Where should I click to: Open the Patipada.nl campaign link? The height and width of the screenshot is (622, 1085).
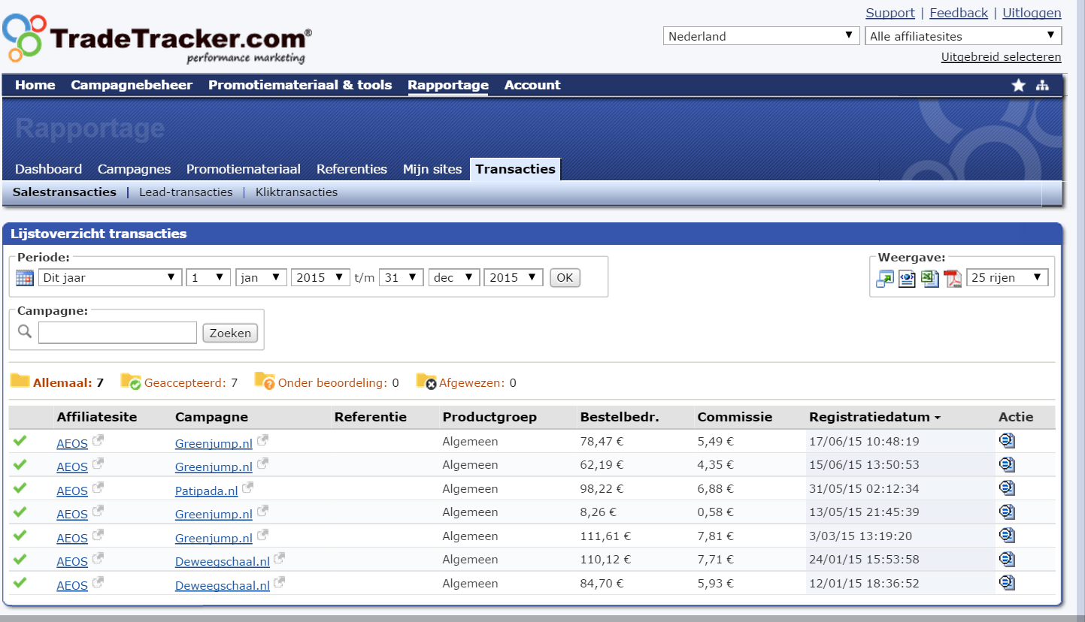click(207, 491)
